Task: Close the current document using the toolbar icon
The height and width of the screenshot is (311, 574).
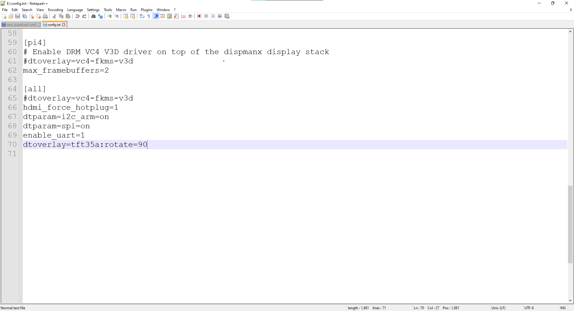Action: click(31, 16)
